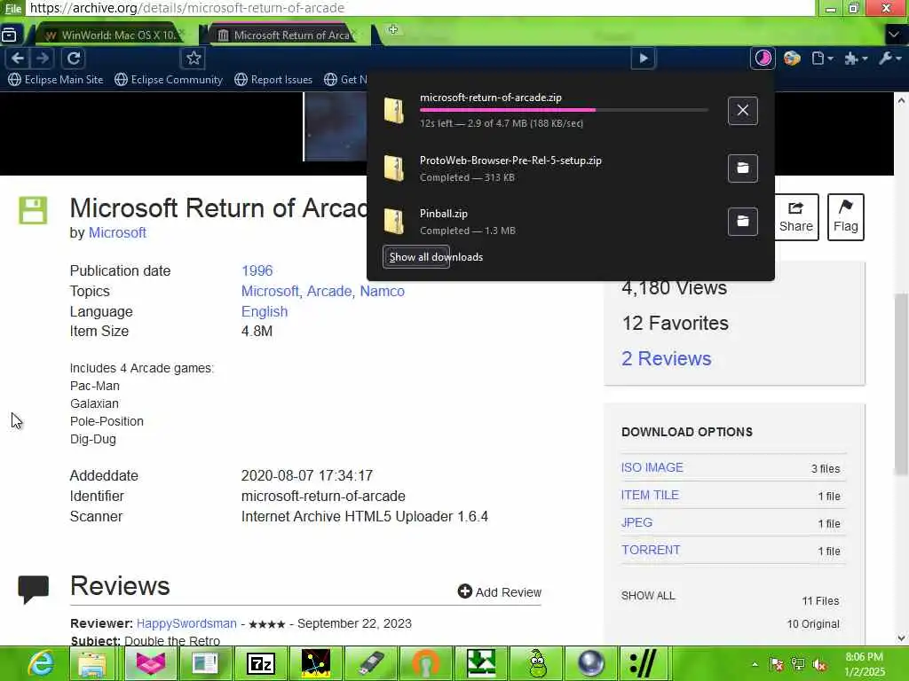
Task: Reload the page with the refresh icon
Action: 74,58
